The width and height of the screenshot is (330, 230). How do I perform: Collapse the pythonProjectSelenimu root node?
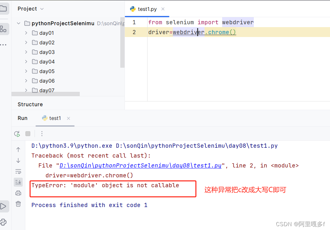(19, 23)
